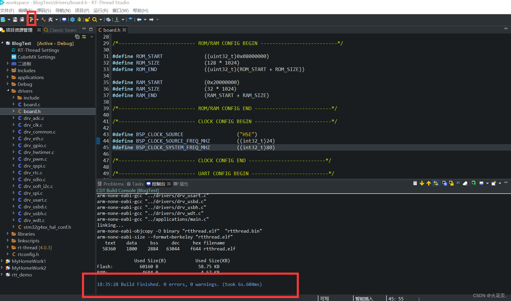
Task: Click the 智能插入 status bar entry
Action: (364, 299)
